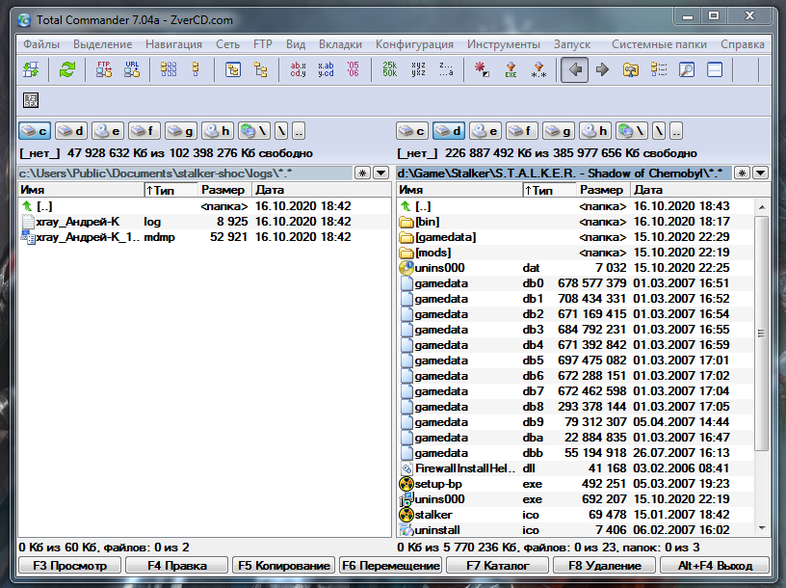Click the forward arrow navigation icon

point(602,69)
